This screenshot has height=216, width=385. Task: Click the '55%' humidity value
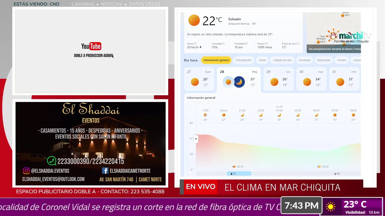click(x=215, y=47)
